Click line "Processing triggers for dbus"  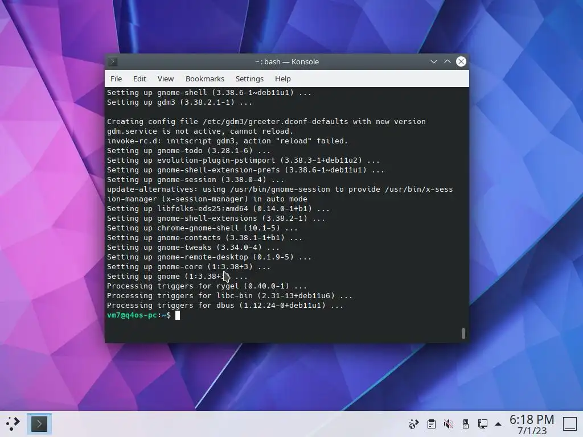pos(225,306)
